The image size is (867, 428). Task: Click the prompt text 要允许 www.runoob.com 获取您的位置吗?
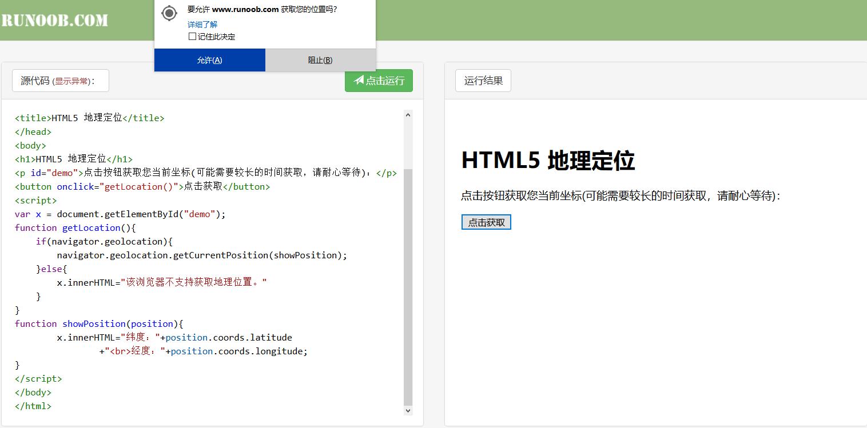[x=262, y=9]
